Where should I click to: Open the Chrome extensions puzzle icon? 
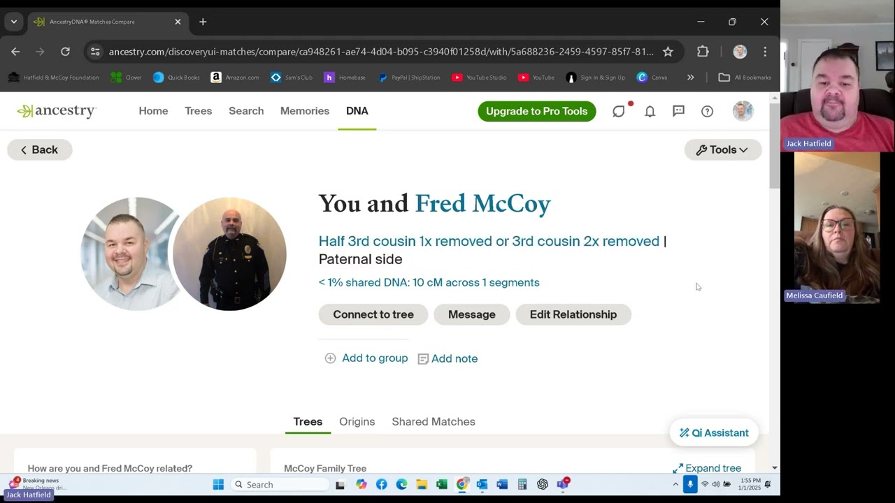703,52
